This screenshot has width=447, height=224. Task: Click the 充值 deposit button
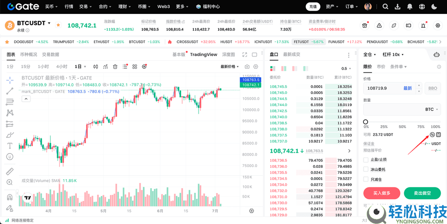pos(313,7)
